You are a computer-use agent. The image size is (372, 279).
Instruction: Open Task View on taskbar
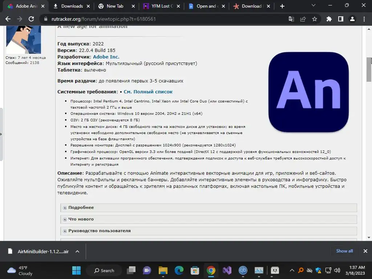(131, 270)
